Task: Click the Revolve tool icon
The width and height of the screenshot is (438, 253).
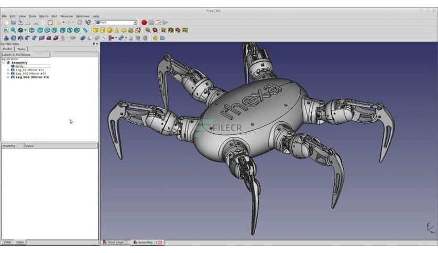Action: 14,38
